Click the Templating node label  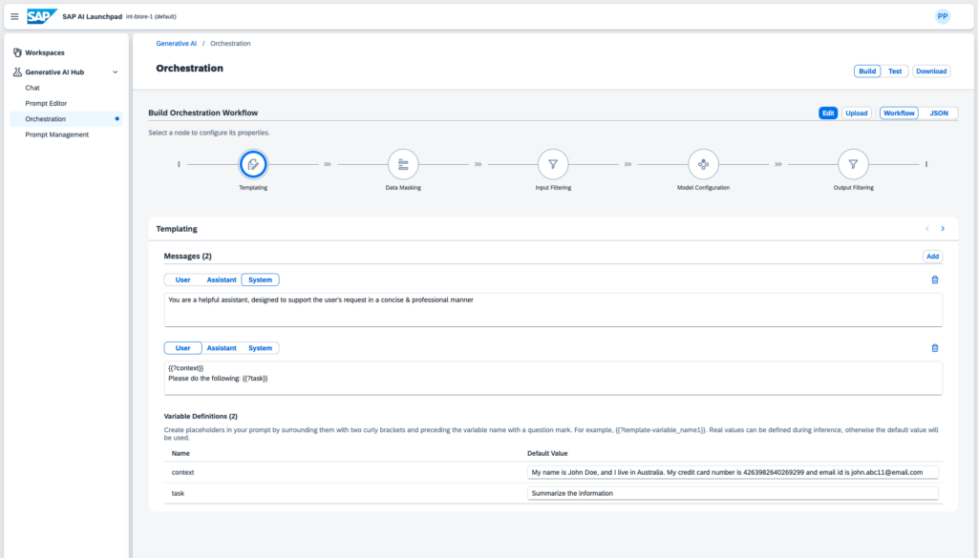pyautogui.click(x=253, y=188)
